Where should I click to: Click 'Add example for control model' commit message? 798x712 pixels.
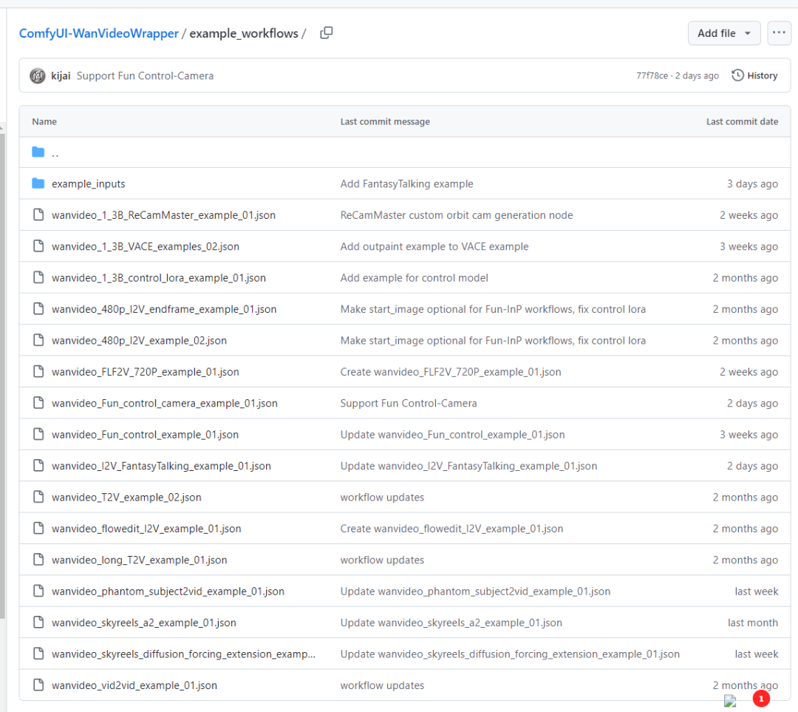click(414, 278)
